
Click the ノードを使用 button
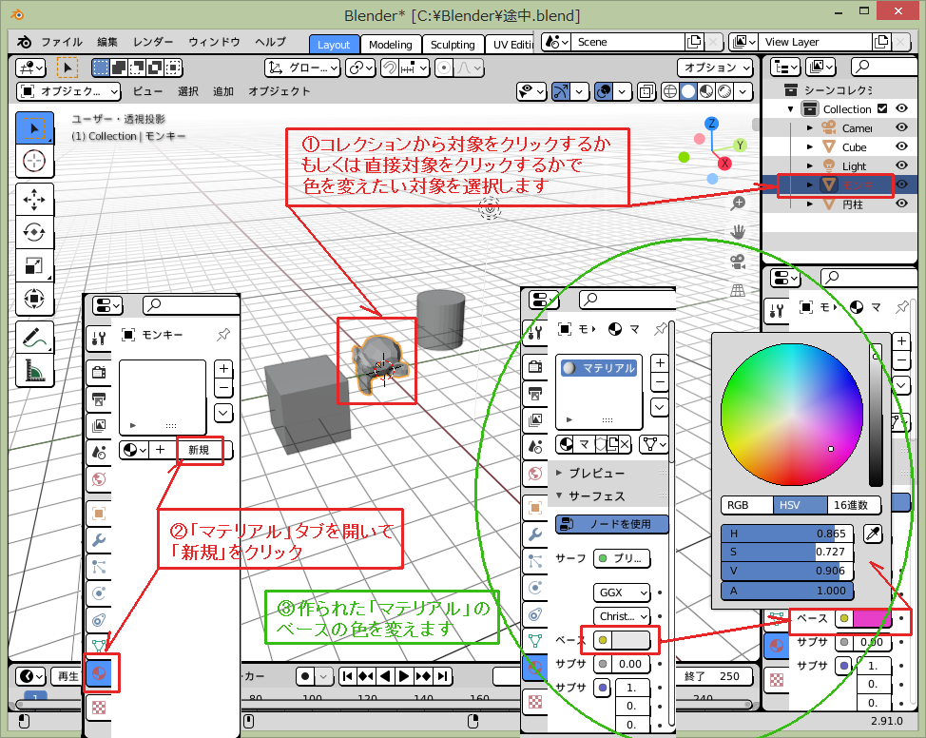point(612,524)
